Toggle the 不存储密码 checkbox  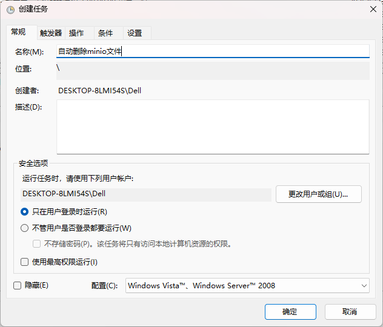coord(36,244)
